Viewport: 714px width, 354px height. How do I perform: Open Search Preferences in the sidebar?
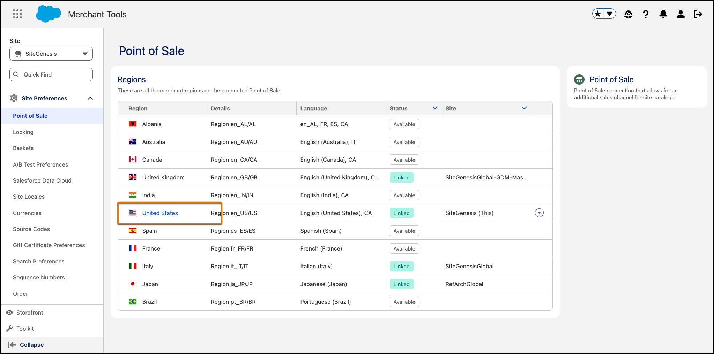pos(39,261)
